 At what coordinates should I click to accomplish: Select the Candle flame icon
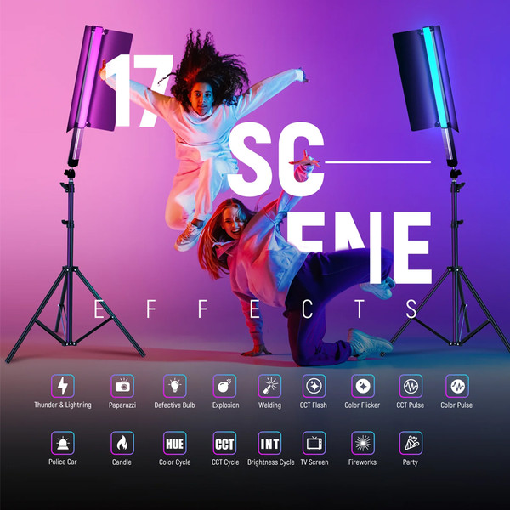coord(122,443)
